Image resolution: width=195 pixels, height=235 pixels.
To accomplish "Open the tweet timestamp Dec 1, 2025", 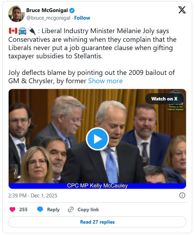I will (33, 196).
